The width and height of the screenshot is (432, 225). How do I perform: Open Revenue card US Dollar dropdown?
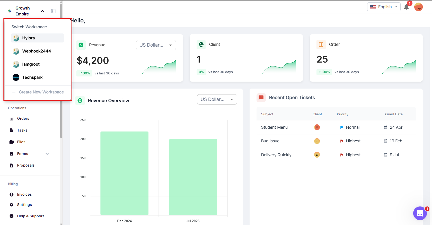156,45
